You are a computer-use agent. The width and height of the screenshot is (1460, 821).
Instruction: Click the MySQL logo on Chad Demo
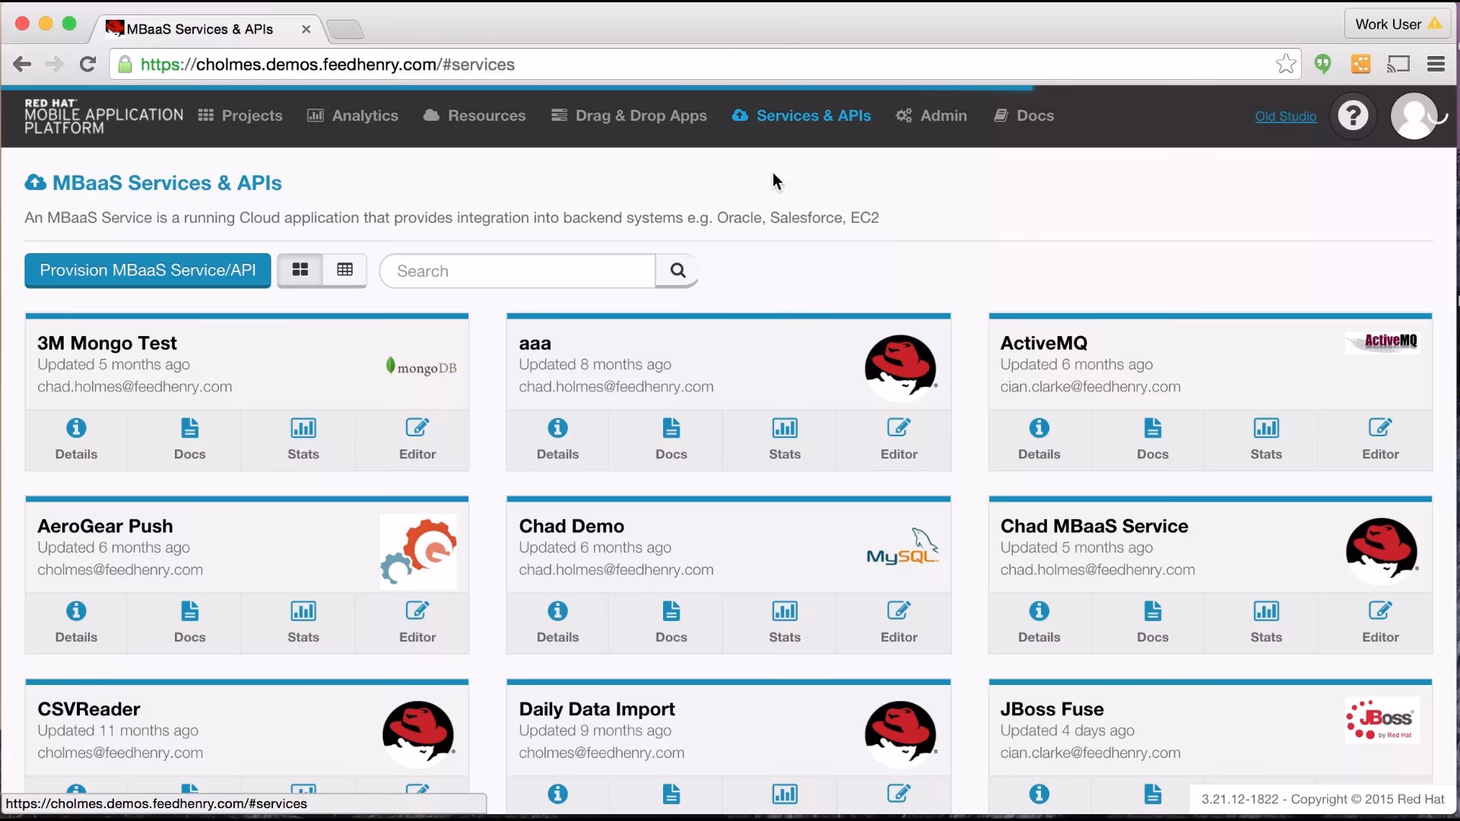(903, 547)
